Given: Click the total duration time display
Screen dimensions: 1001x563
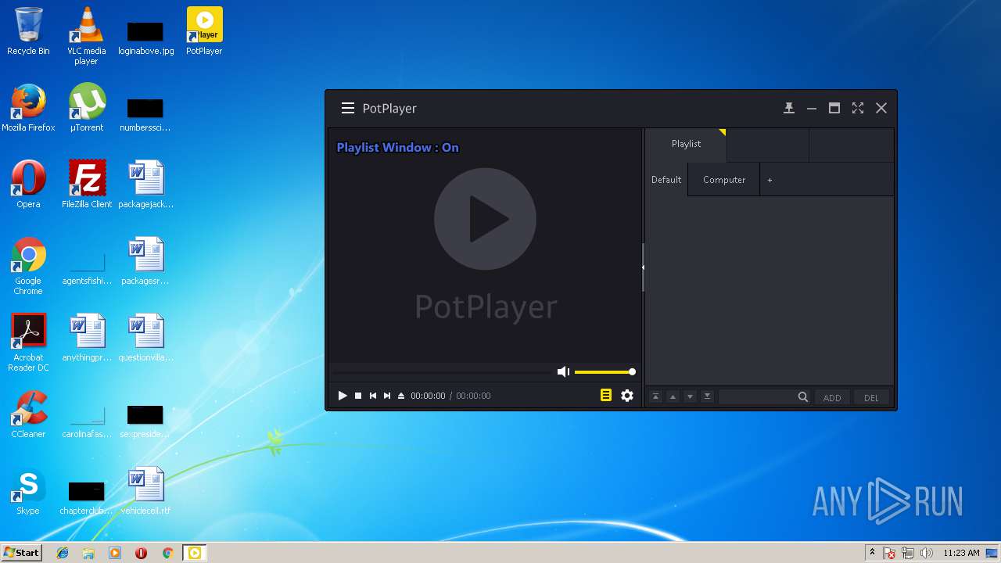Looking at the screenshot, I should 473,396.
